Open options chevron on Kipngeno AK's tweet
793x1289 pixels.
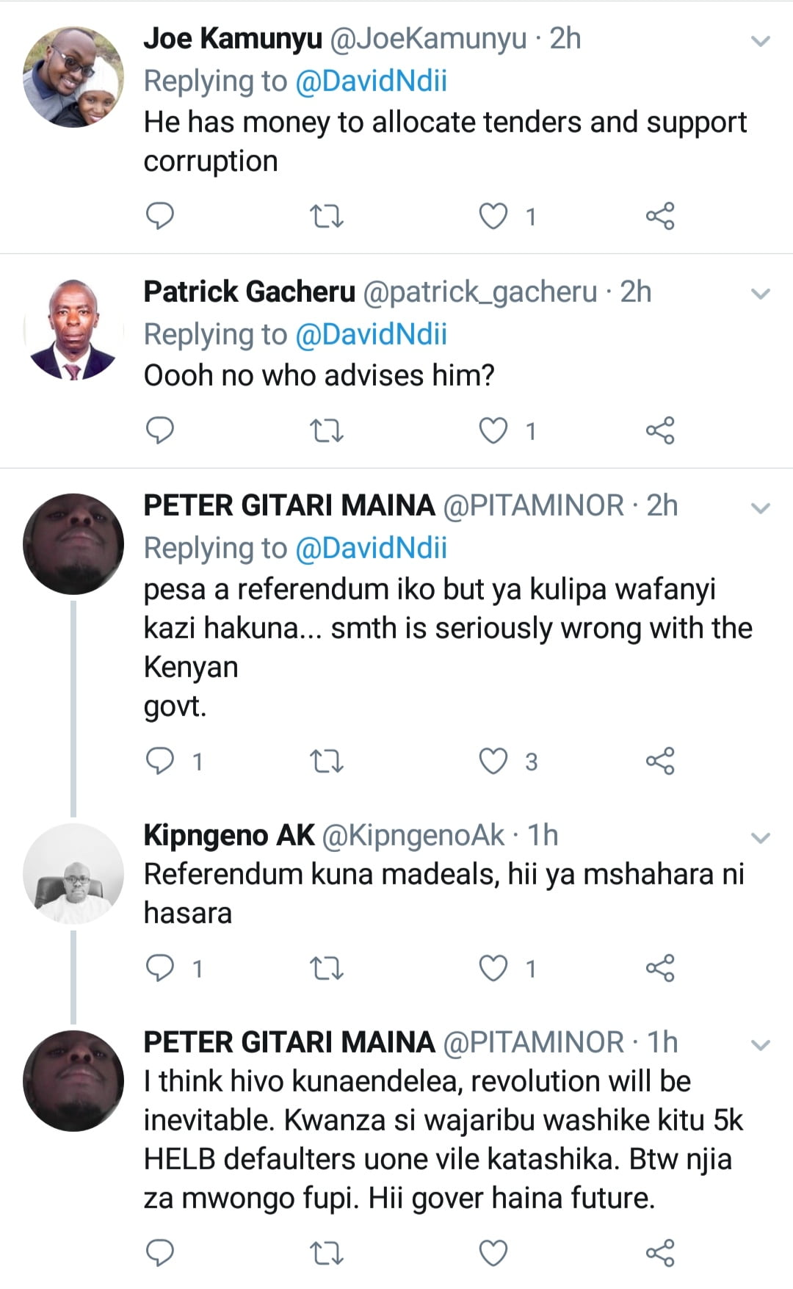coord(761,838)
